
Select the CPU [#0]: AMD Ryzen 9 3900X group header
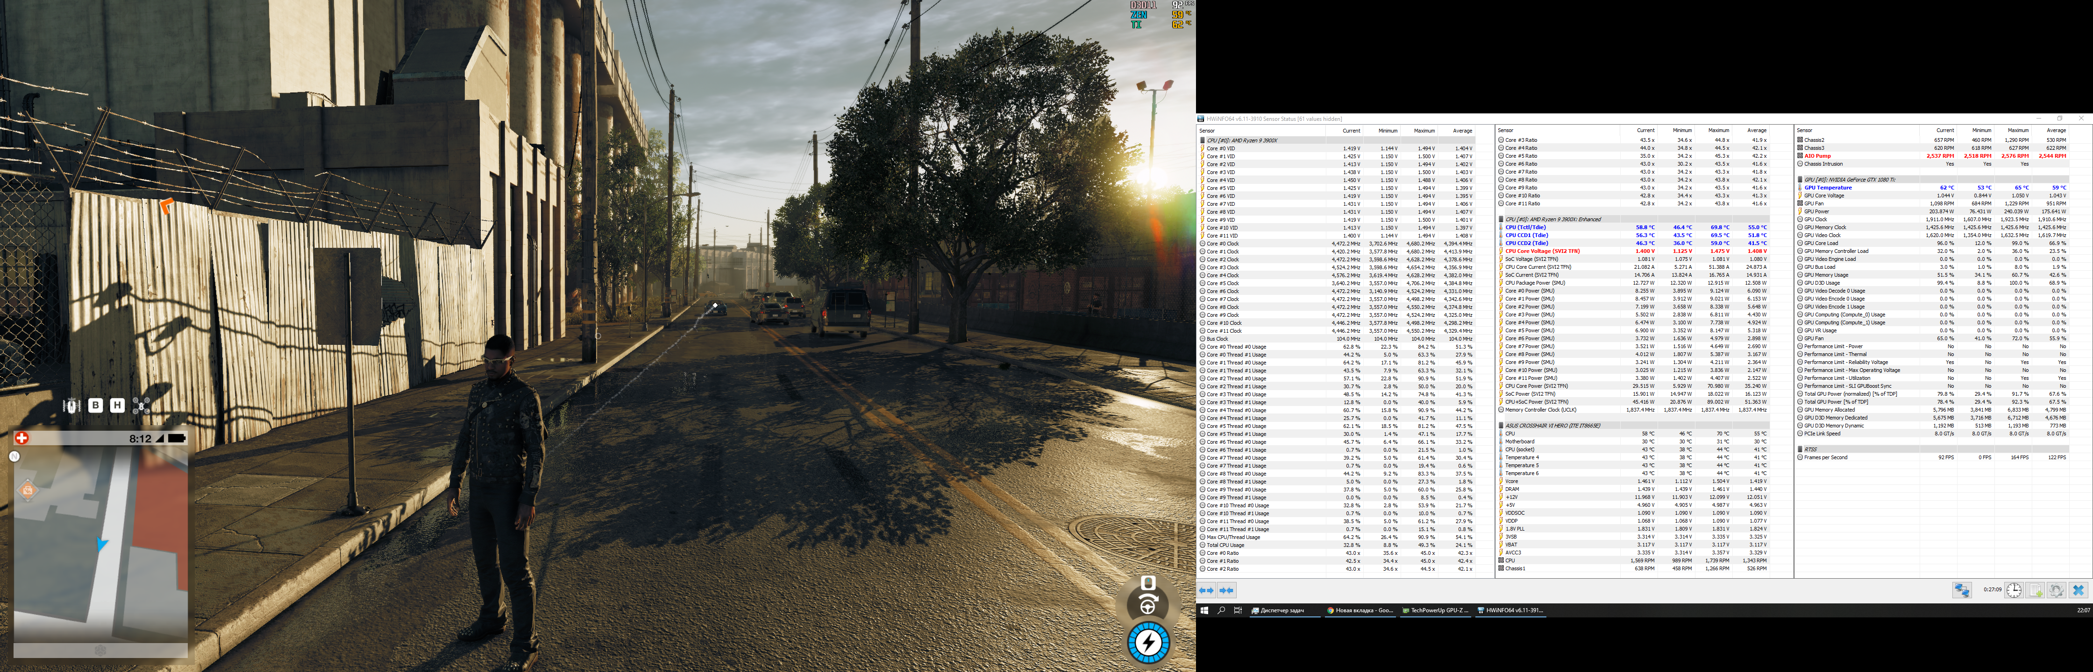pos(1241,140)
